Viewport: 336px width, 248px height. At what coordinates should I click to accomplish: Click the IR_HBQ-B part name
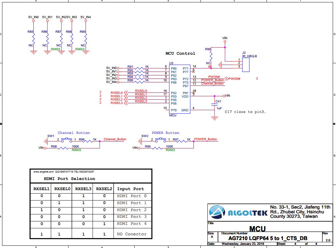tap(250, 56)
